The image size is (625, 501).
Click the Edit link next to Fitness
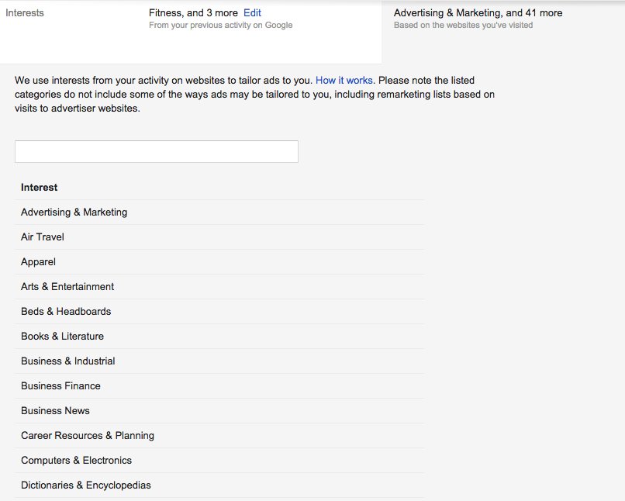(252, 13)
